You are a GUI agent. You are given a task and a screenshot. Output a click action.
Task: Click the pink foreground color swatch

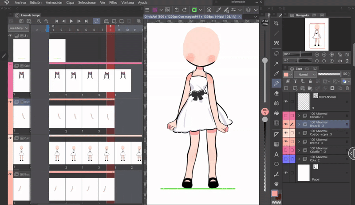275,194
